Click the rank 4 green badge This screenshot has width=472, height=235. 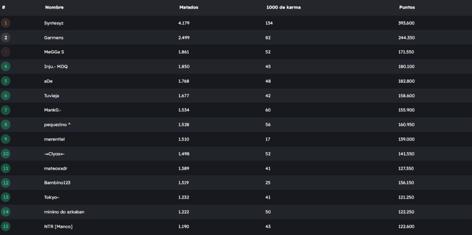6,67
